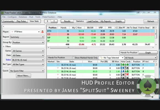The height and width of the screenshot is (110, 160).
Task: Switch to the My Reports tab
Action: pyautogui.click(x=106, y=21)
